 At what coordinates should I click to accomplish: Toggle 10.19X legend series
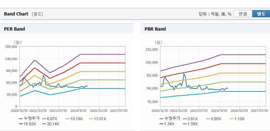[x=74, y=119]
